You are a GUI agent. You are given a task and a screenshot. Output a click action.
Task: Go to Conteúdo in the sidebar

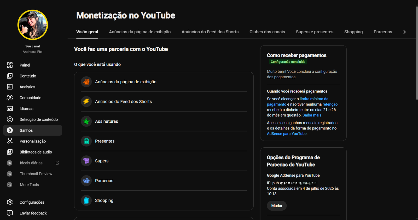[28, 76]
